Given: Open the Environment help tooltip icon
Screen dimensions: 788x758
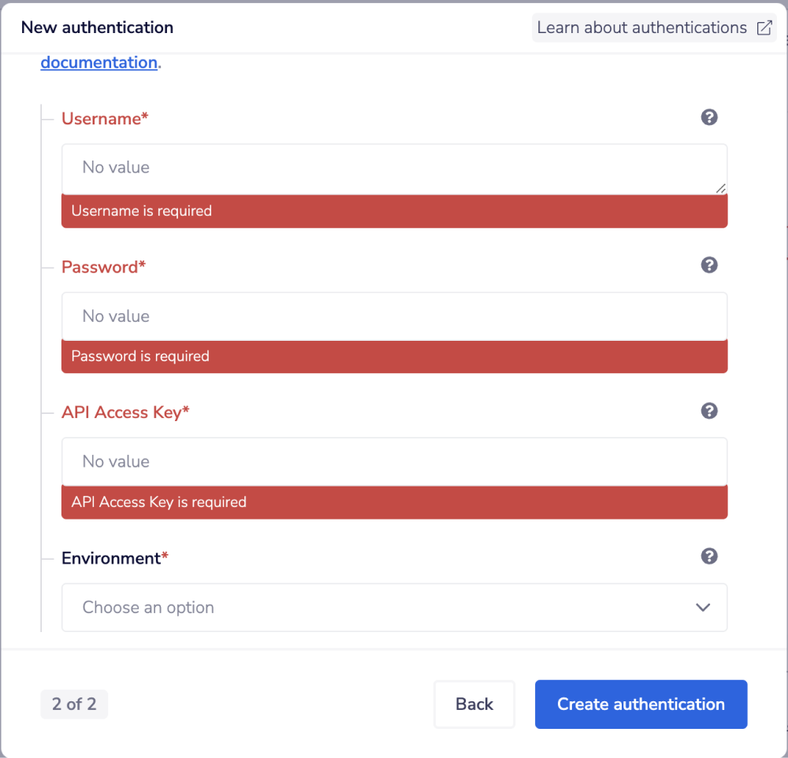Looking at the screenshot, I should coord(709,556).
